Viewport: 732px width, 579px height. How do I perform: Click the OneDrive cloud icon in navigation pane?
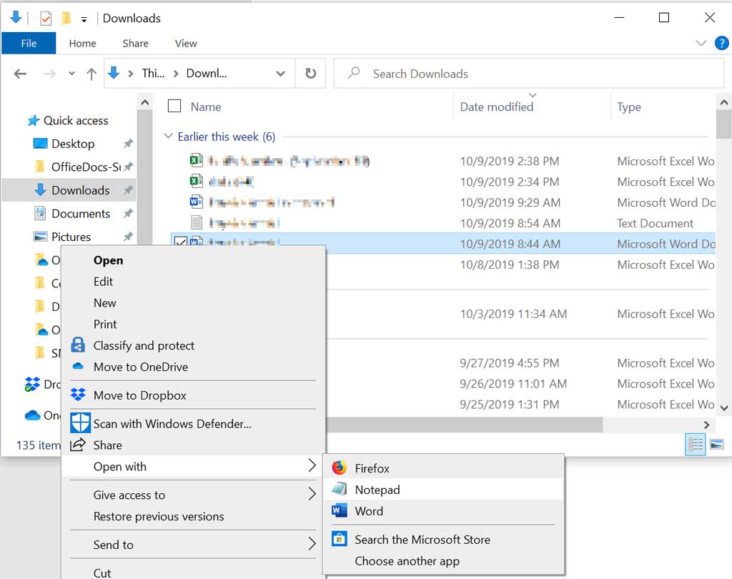coord(32,415)
